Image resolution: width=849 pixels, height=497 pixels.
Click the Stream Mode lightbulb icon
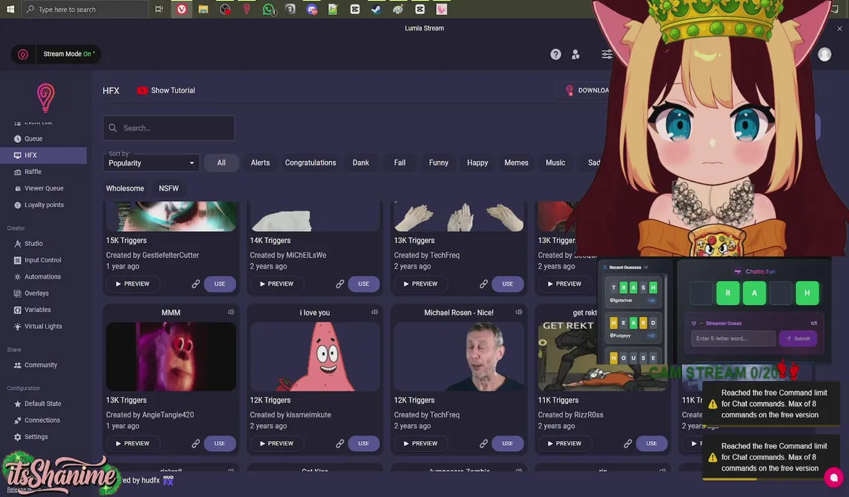pos(23,55)
